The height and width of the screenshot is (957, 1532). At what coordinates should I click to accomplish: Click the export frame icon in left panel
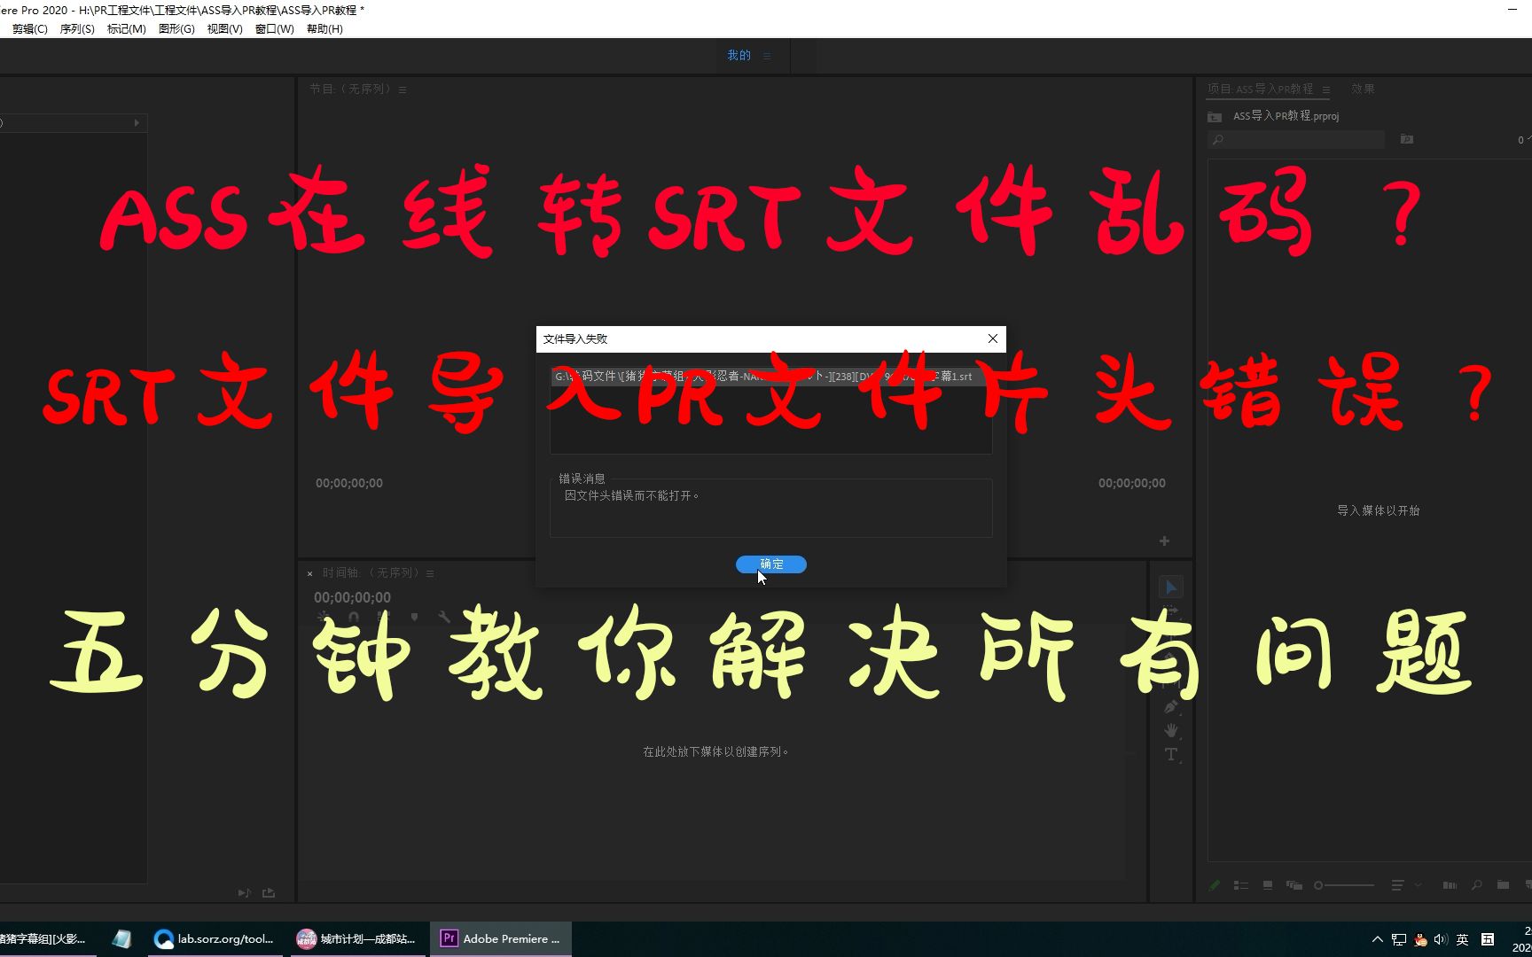click(269, 893)
